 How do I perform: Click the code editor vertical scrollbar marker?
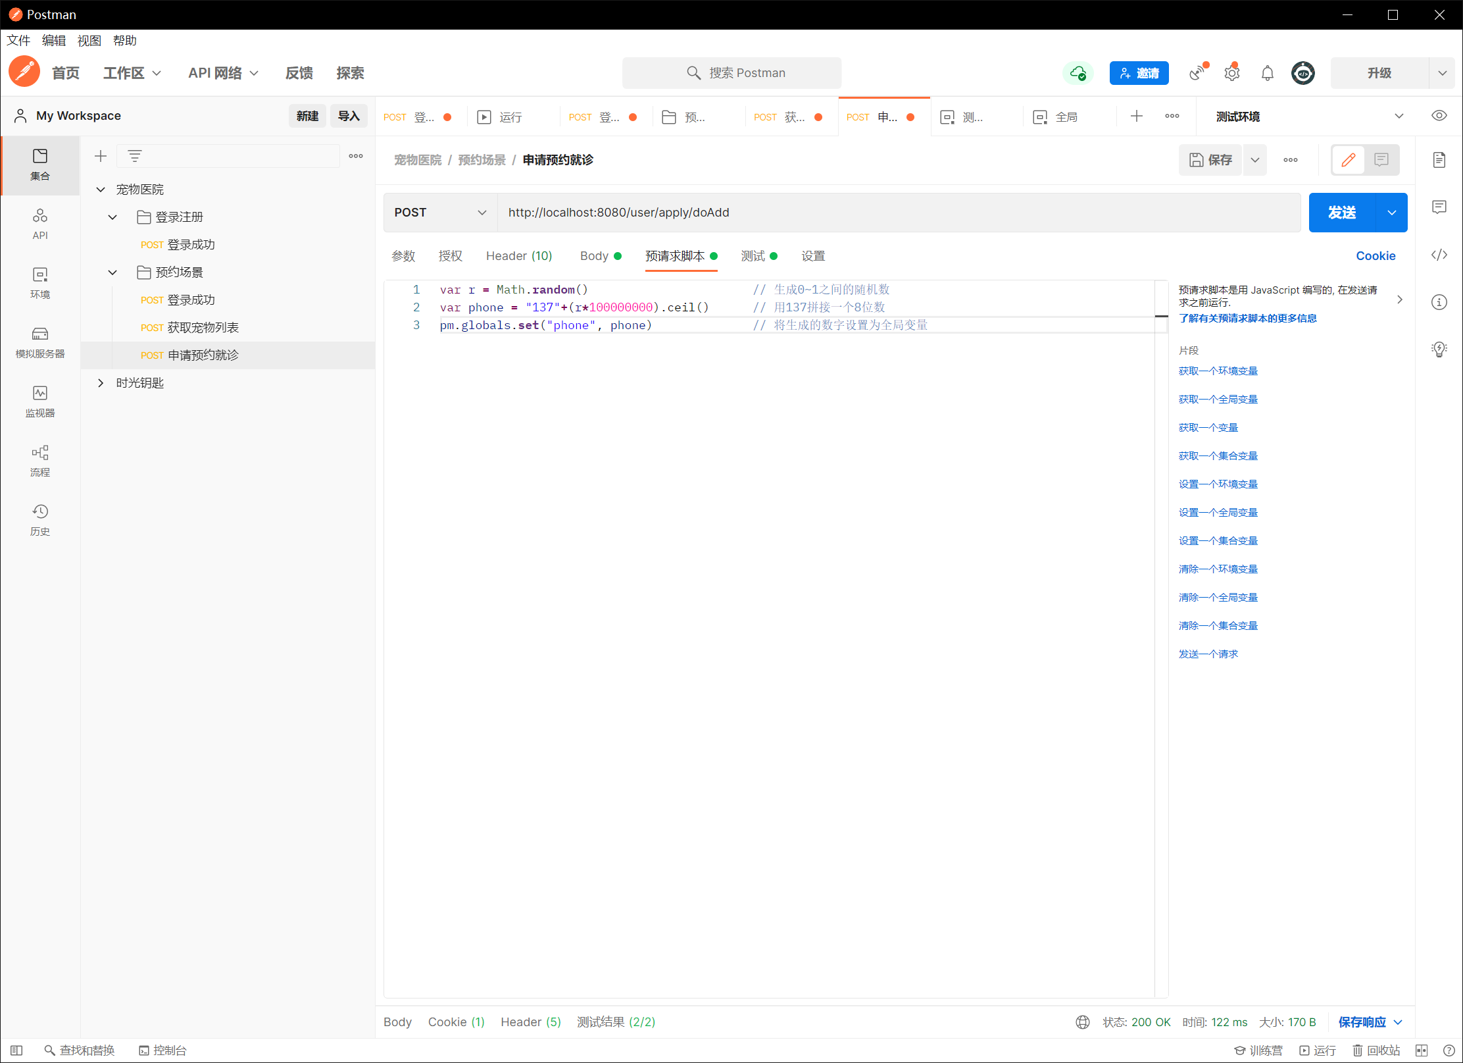pyautogui.click(x=1161, y=317)
